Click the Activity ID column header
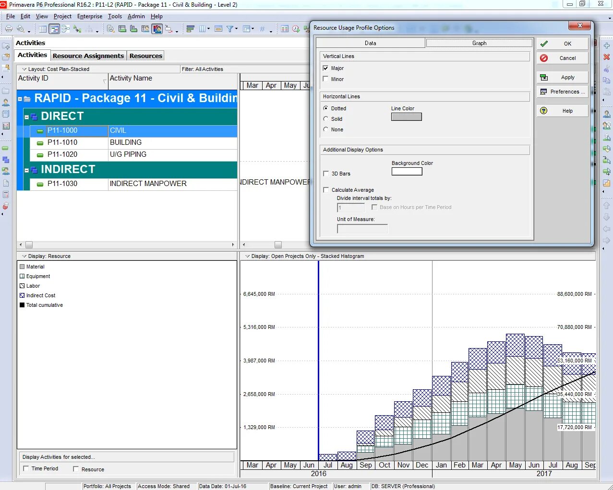 tap(62, 81)
